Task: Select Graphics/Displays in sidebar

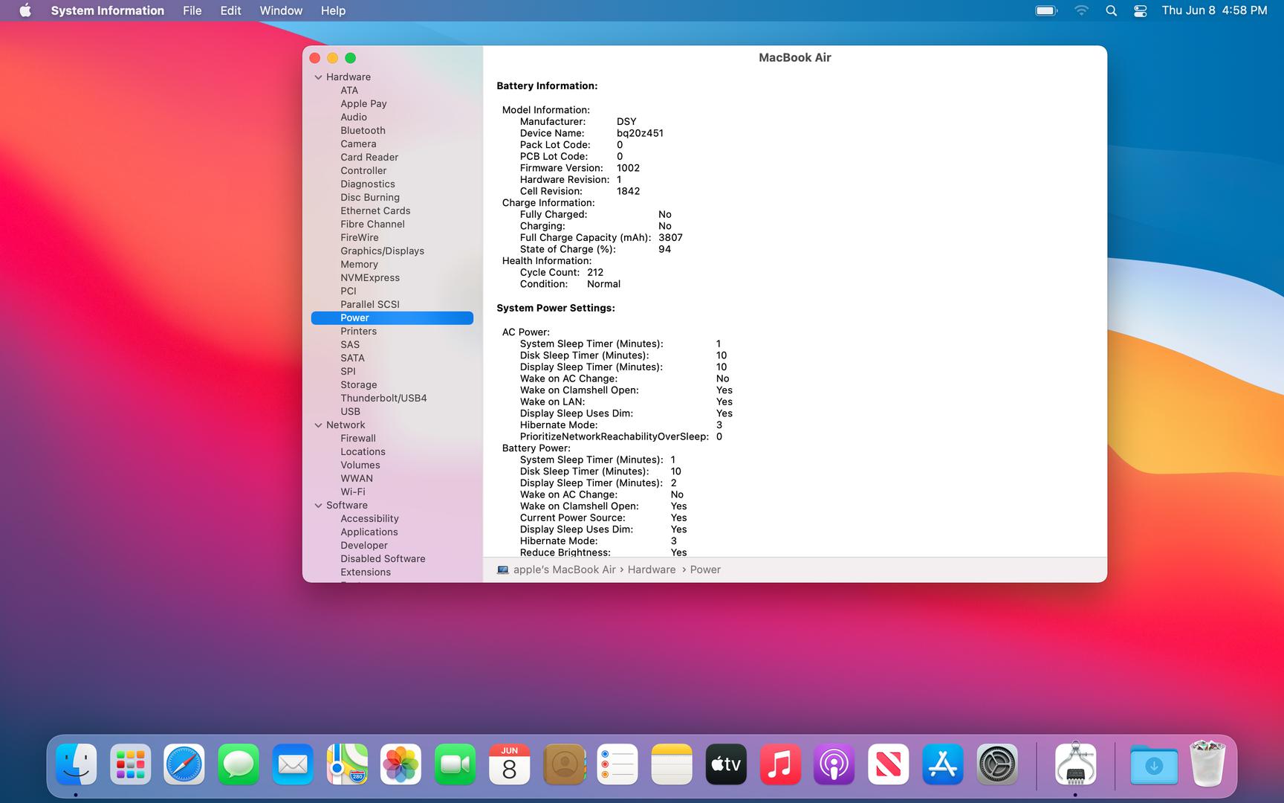Action: (x=382, y=251)
